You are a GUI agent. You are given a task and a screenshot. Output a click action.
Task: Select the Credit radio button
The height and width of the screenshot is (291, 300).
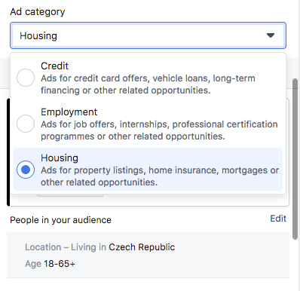[26, 78]
